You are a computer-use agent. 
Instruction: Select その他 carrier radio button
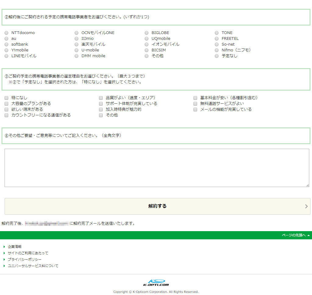coord(147,56)
